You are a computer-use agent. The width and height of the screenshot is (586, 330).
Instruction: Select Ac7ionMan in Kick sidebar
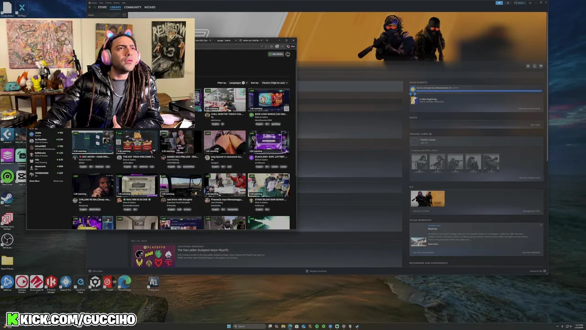pos(46,141)
